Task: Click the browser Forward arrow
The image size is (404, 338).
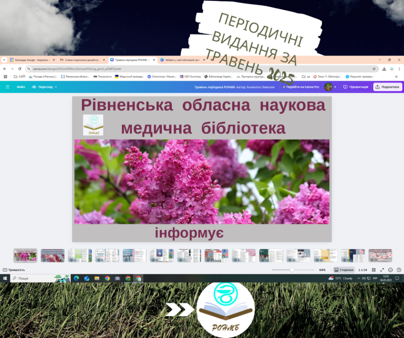Action: tap(12, 69)
